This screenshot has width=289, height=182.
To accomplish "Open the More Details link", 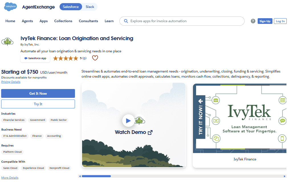I will click(x=10, y=177).
